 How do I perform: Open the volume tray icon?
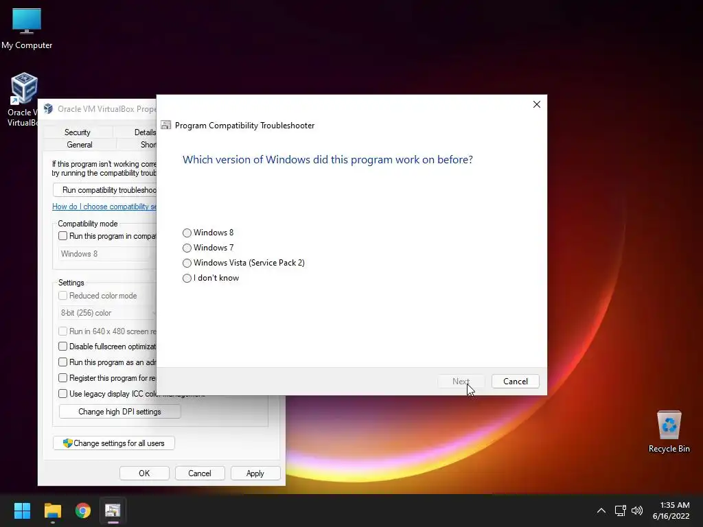[x=636, y=511]
